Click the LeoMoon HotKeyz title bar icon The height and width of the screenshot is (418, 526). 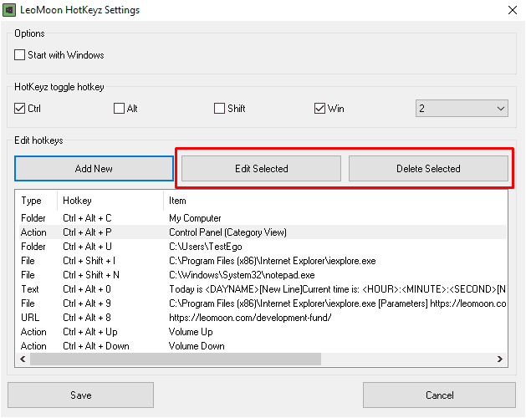tap(9, 10)
